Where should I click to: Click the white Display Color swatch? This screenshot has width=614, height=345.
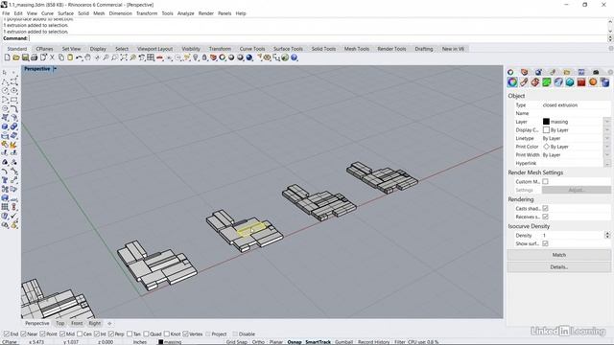tap(546, 130)
